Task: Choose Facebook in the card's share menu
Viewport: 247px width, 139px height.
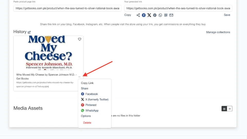Action: tap(91, 94)
